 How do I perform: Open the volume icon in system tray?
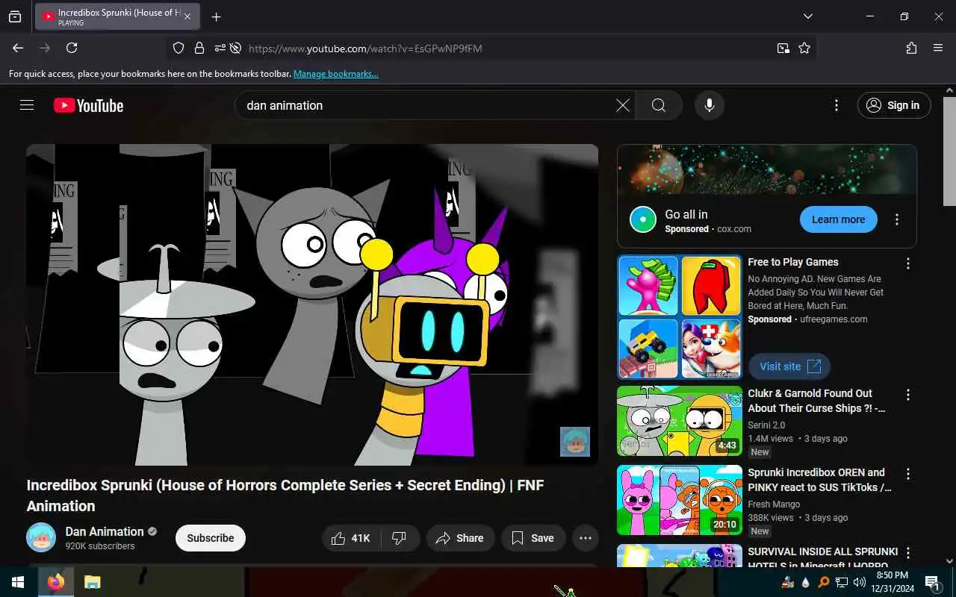tap(859, 582)
